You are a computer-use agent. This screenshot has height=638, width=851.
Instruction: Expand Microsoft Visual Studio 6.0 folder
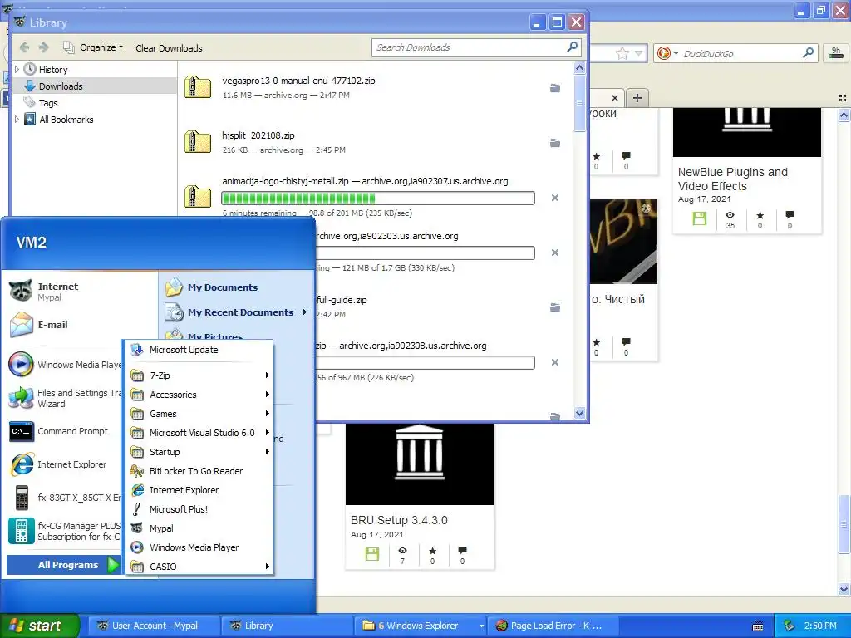(199, 432)
